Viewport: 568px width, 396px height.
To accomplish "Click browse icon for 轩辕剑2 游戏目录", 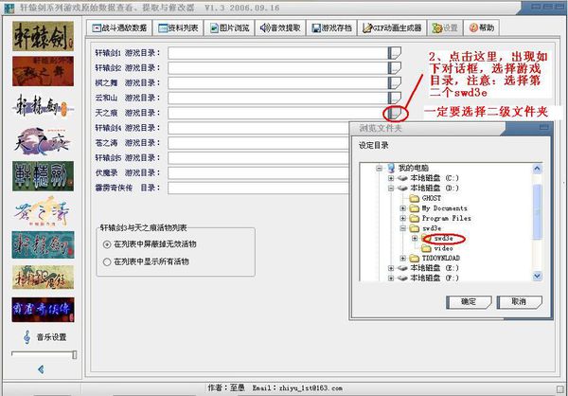I will [x=395, y=68].
